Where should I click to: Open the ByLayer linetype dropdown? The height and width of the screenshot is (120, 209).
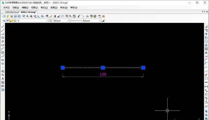86,21
